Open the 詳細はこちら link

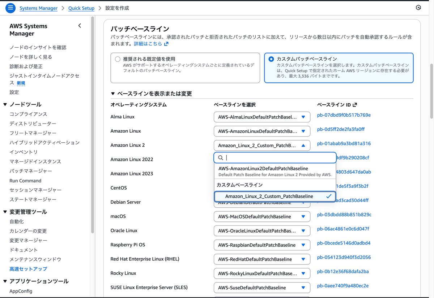(148, 44)
